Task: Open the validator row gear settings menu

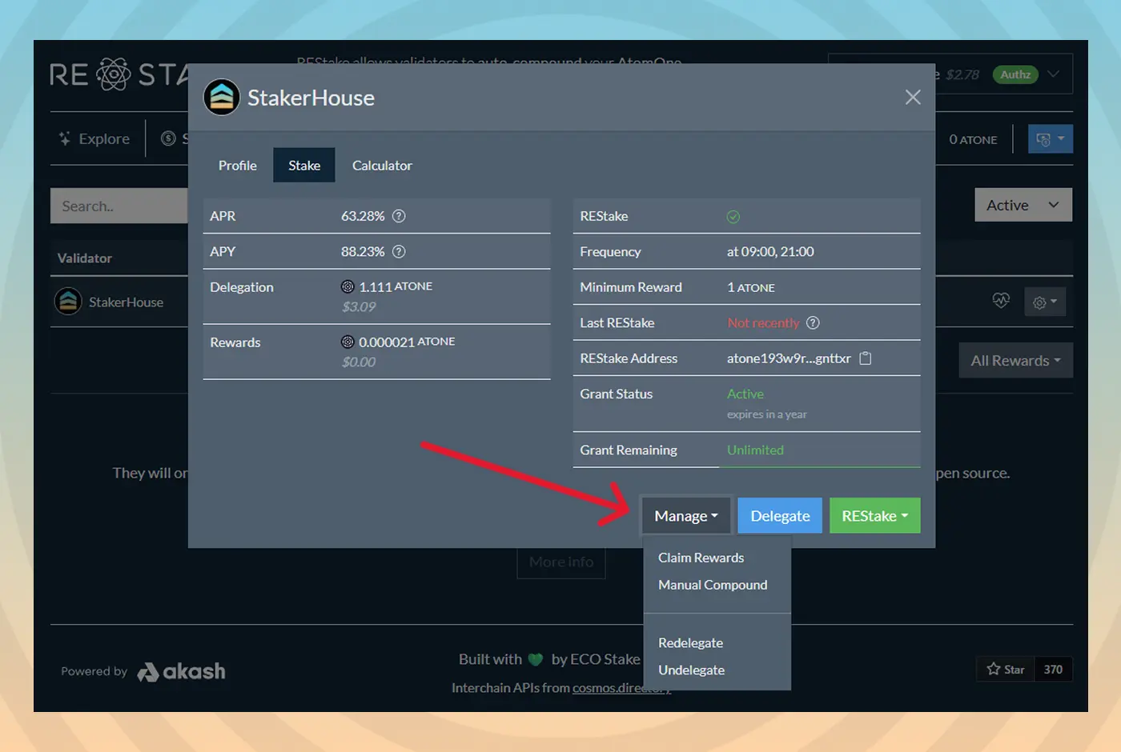Action: click(x=1044, y=302)
